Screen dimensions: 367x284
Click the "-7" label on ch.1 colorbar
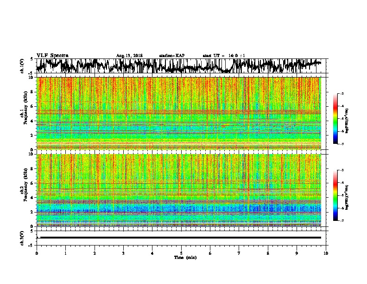342,144
